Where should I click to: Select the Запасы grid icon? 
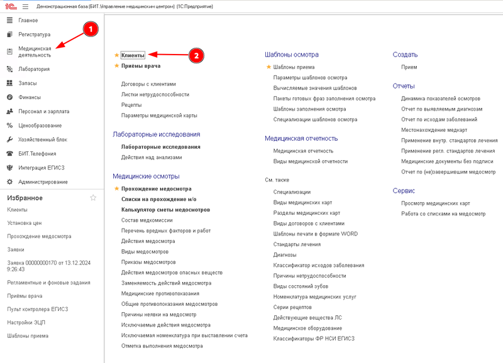pos(9,83)
